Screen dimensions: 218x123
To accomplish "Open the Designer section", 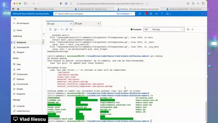I will (20, 52).
